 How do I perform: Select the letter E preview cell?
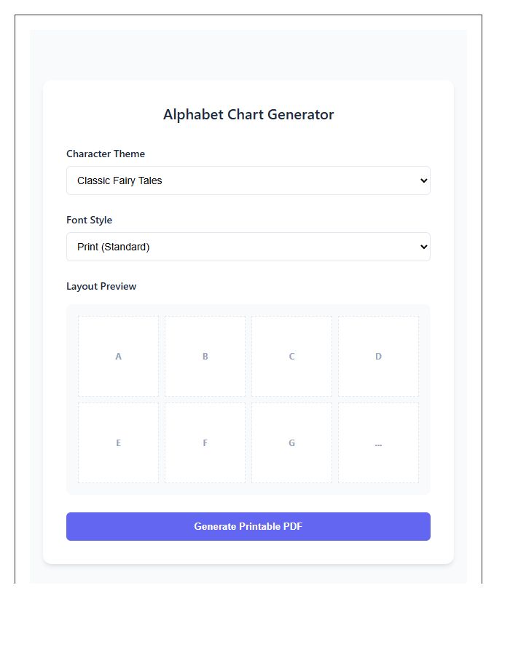click(118, 442)
